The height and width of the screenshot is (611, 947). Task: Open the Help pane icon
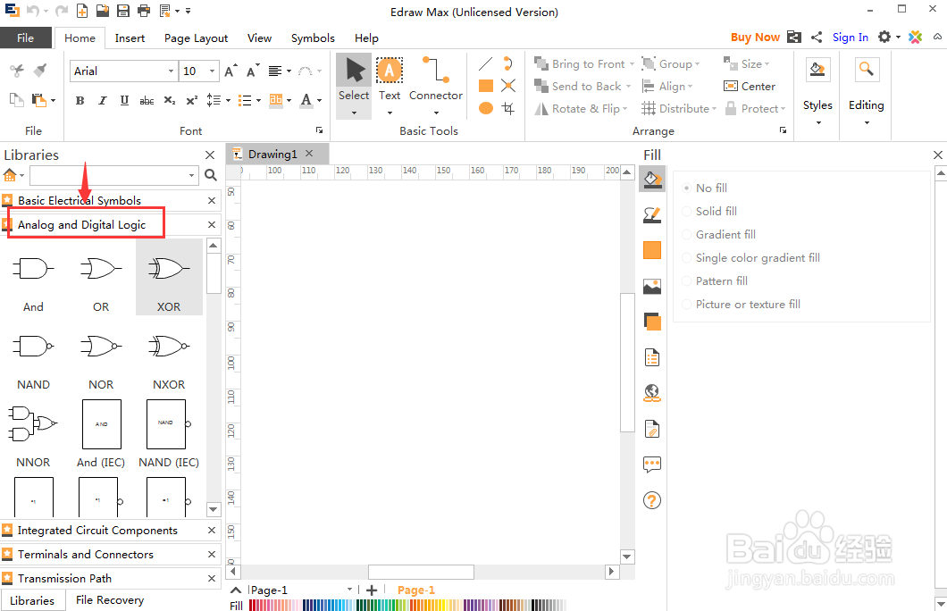click(x=651, y=500)
